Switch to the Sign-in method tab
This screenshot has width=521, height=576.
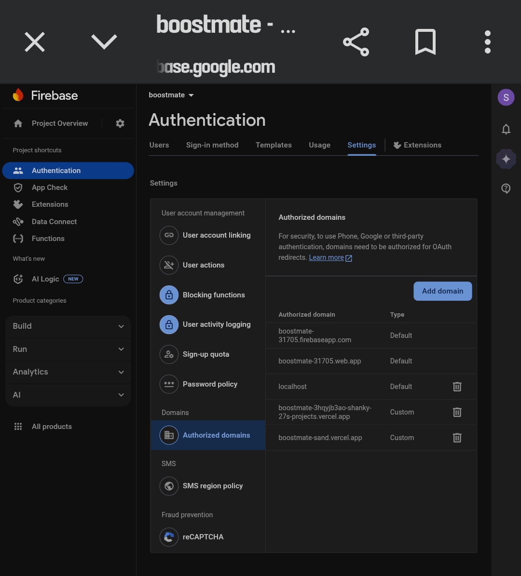[212, 145]
